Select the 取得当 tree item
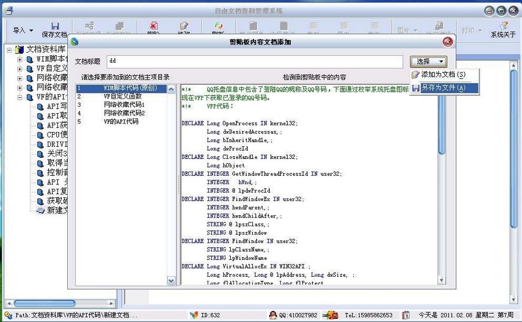Image resolution: width=522 pixels, height=322 pixels. pyautogui.click(x=57, y=163)
